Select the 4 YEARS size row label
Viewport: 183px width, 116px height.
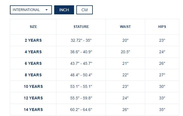point(33,52)
